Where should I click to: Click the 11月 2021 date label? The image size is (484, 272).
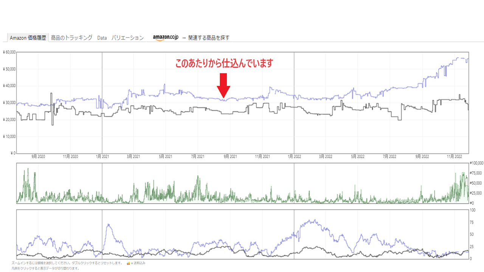pyautogui.click(x=262, y=156)
